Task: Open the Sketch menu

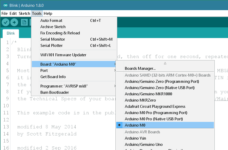Action: pyautogui.click(x=24, y=13)
